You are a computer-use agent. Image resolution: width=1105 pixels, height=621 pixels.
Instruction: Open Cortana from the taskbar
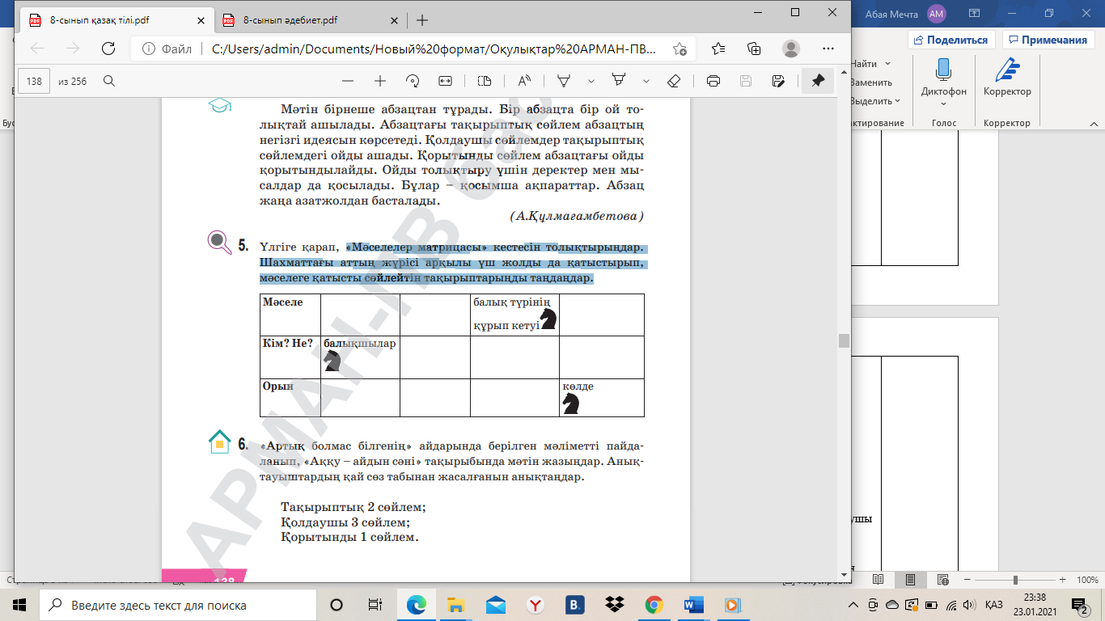[337, 605]
